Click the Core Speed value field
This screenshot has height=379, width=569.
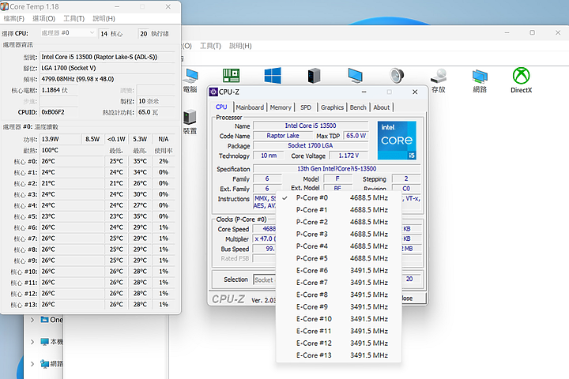point(266,229)
